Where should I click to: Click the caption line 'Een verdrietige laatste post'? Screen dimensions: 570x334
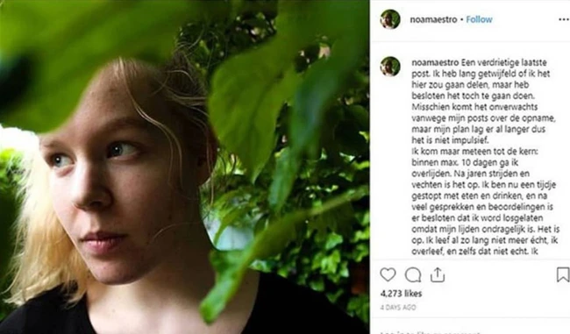(x=504, y=62)
